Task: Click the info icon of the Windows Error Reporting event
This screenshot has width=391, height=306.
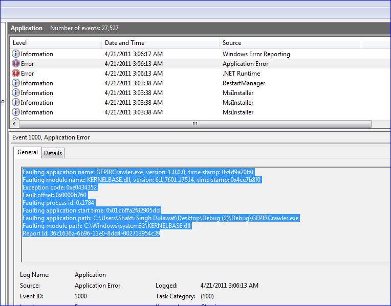Action: (16, 54)
